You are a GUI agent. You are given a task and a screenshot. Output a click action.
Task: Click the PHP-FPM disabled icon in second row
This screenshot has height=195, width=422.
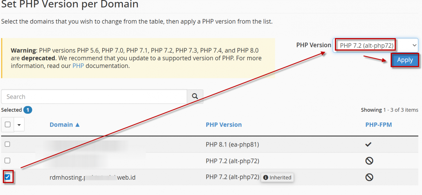click(369, 161)
